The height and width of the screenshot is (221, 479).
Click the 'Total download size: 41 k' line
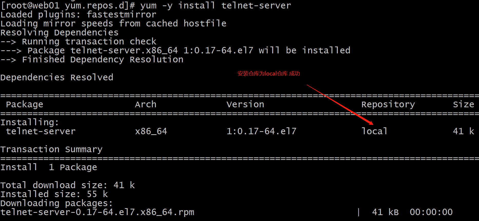pyautogui.click(x=67, y=185)
